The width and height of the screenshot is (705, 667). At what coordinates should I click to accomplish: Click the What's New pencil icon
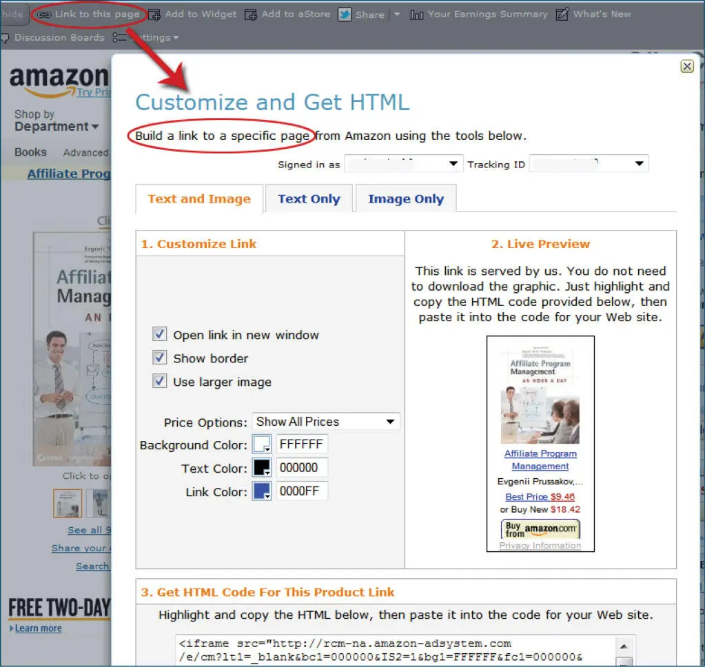click(562, 14)
